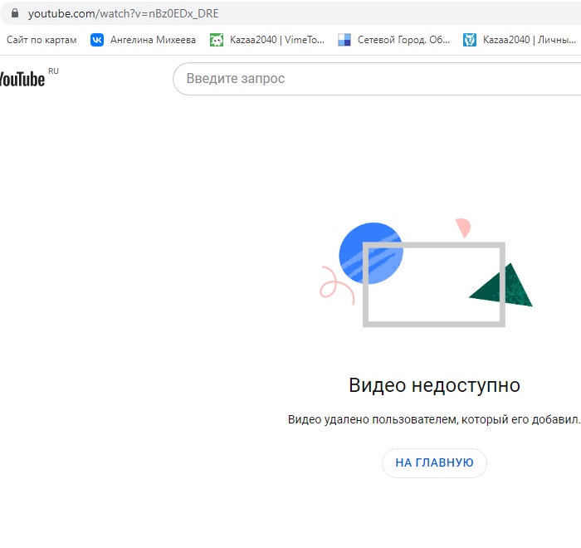581x548 pixels.
Task: Click the green triangle in the illustration
Action: (501, 285)
